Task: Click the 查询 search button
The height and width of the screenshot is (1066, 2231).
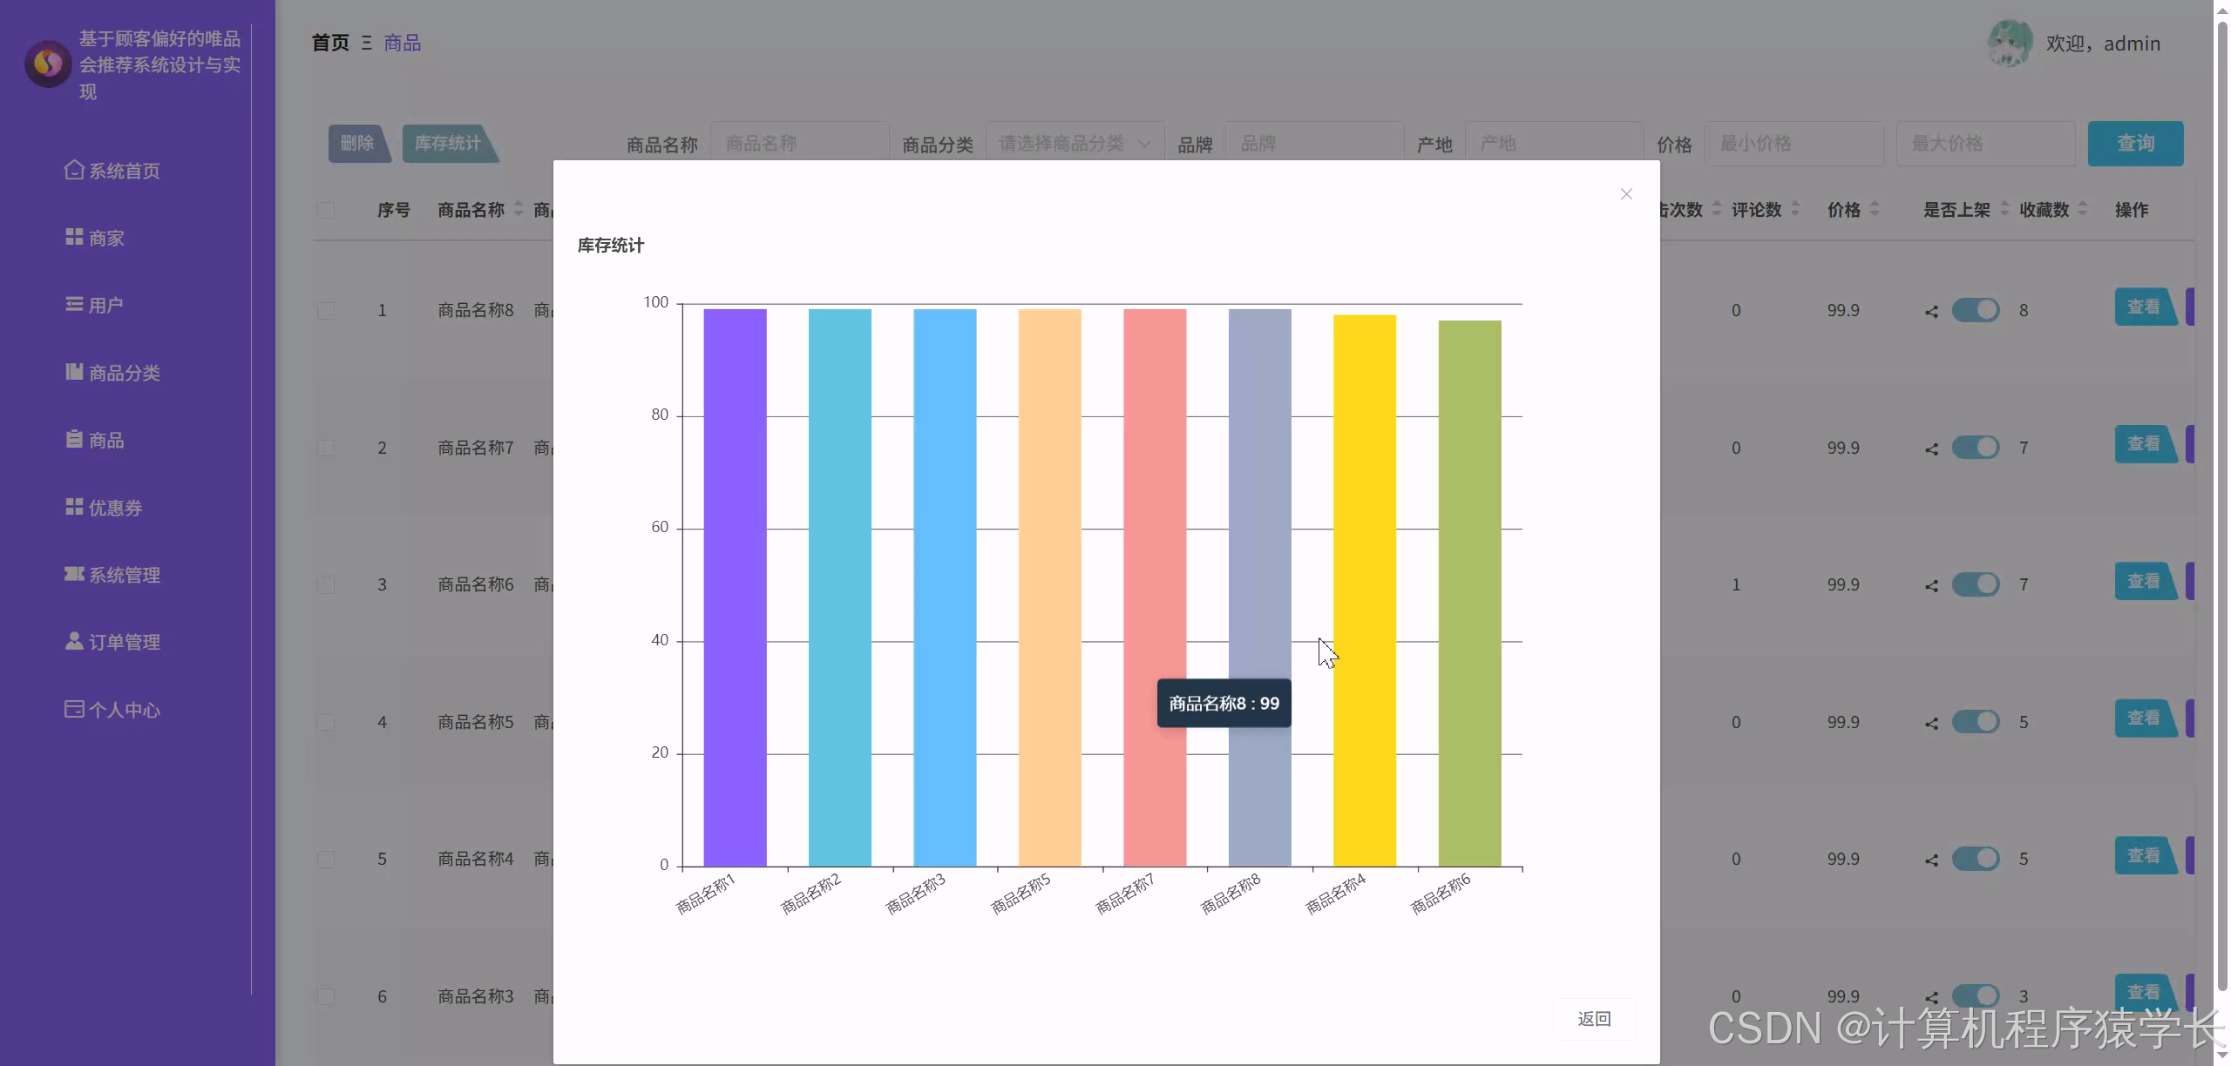Action: [2134, 144]
